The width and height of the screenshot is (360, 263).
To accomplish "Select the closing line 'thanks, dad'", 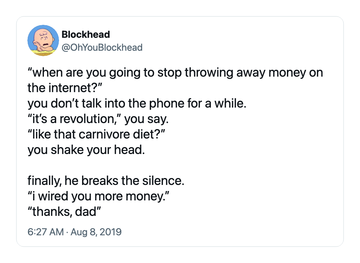I will (x=64, y=212).
